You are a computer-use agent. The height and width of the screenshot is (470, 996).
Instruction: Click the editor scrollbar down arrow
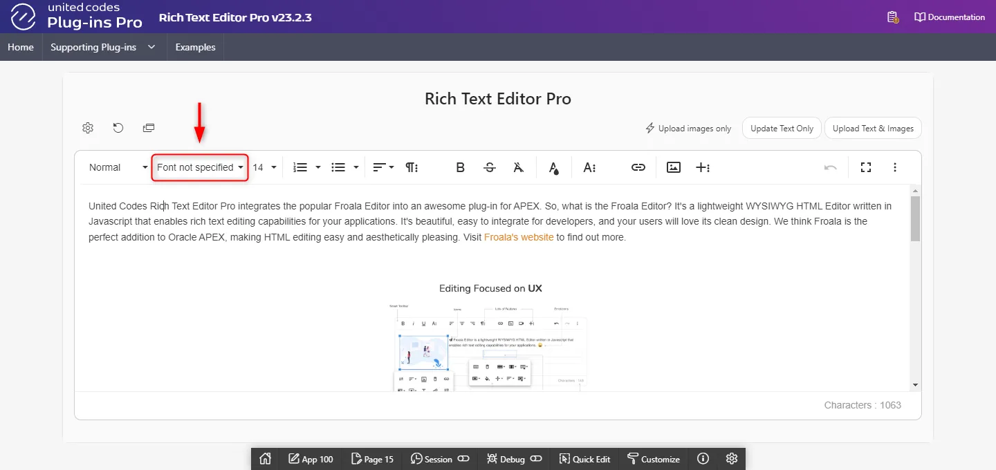pyautogui.click(x=915, y=385)
